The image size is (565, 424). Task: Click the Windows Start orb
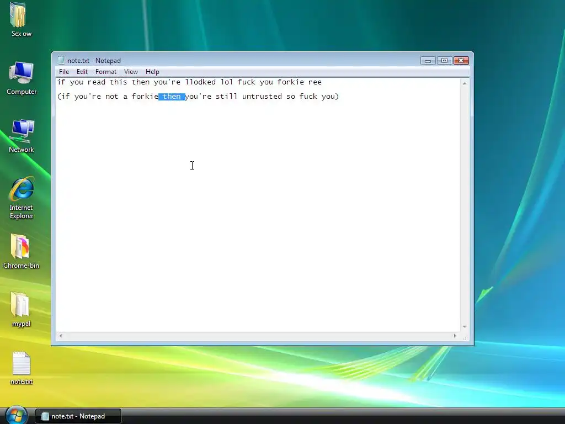pyautogui.click(x=16, y=415)
